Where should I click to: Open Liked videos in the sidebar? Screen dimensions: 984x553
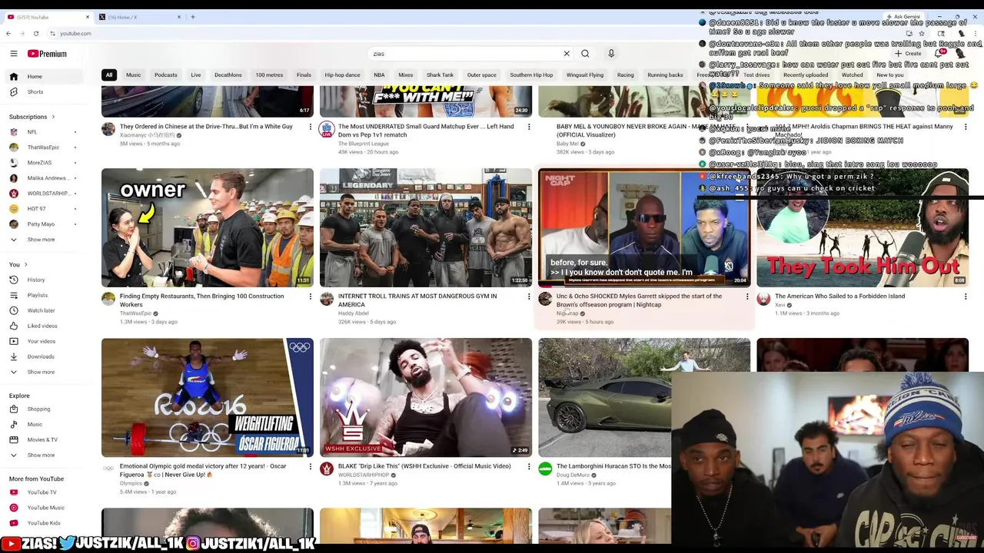(45, 326)
